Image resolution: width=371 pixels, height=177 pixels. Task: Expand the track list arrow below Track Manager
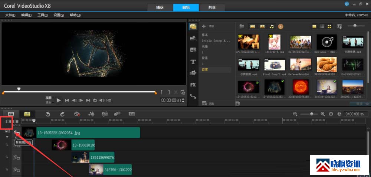point(7,137)
